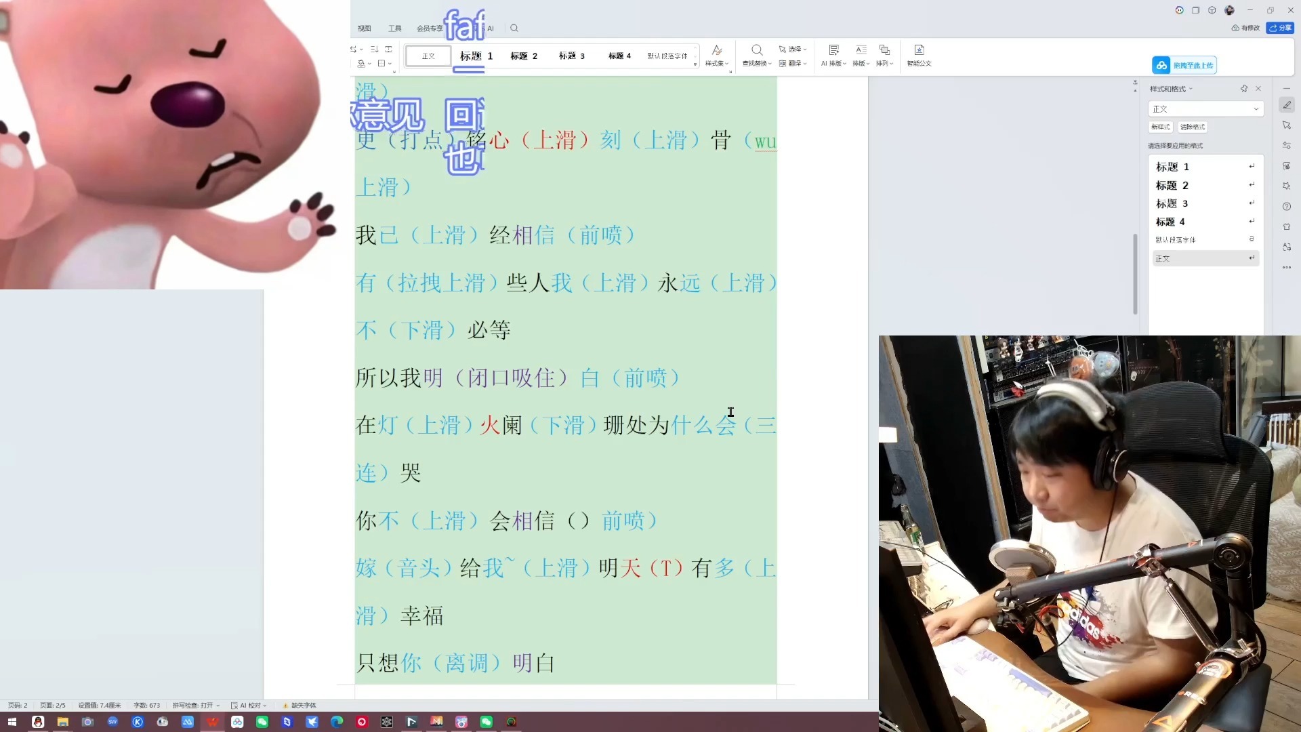Click the user avatar in title bar
Image resolution: width=1301 pixels, height=732 pixels.
[1230, 10]
